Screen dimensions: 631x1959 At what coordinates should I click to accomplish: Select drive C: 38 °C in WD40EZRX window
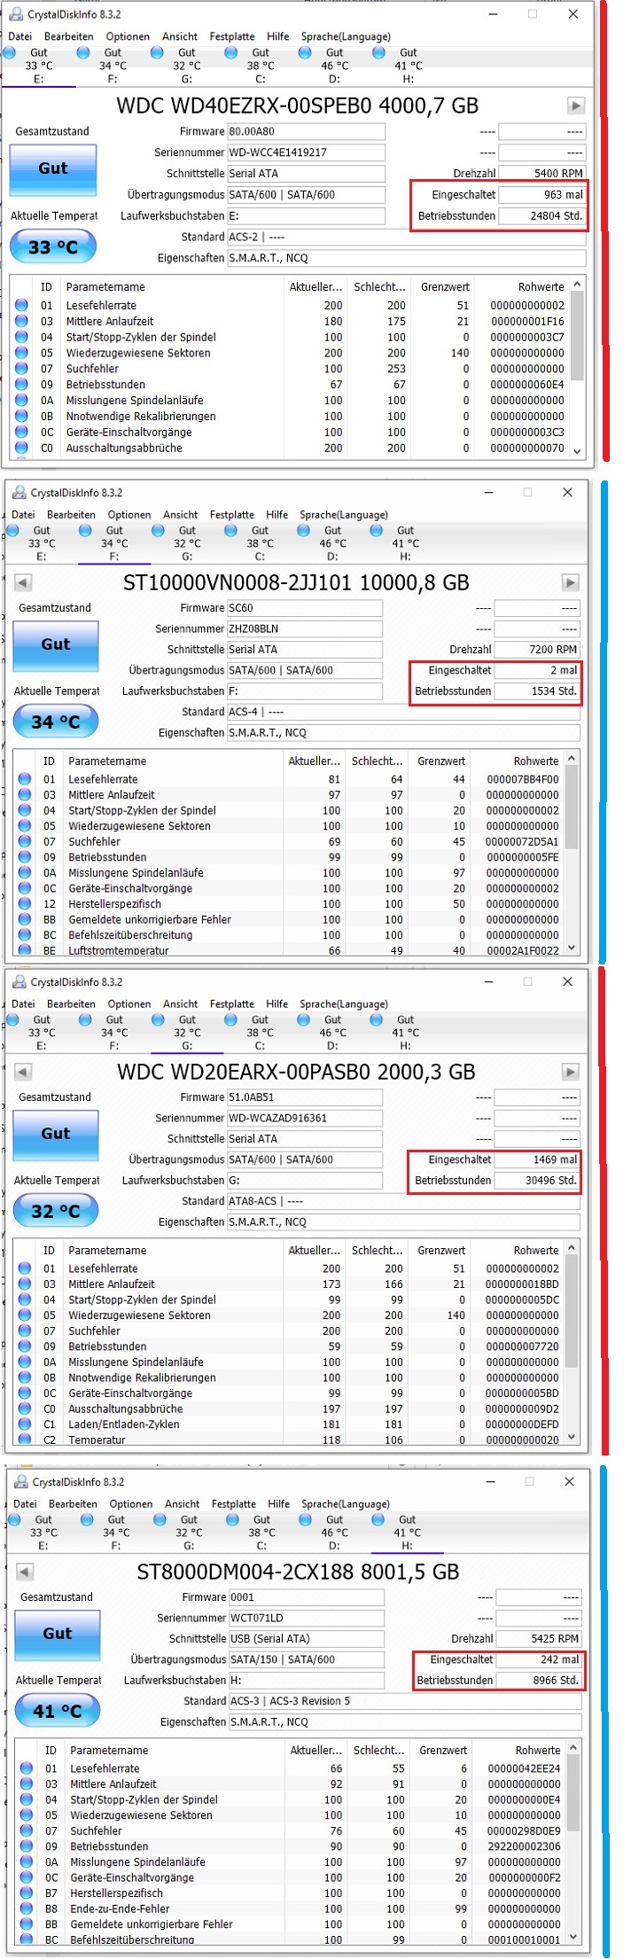coord(260,66)
